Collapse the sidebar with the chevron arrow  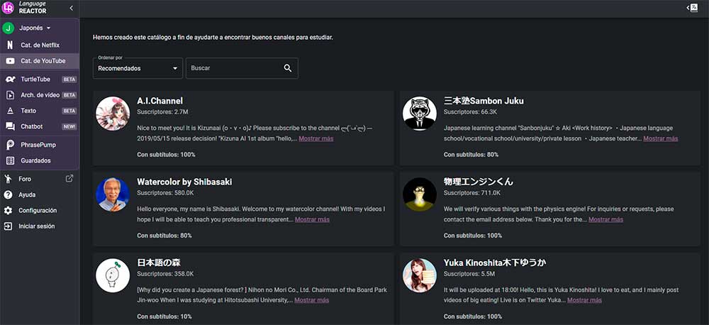click(x=71, y=8)
